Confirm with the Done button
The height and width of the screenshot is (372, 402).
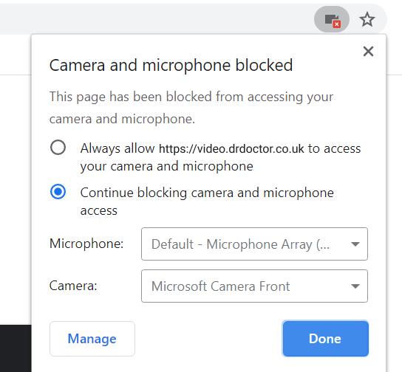point(325,339)
